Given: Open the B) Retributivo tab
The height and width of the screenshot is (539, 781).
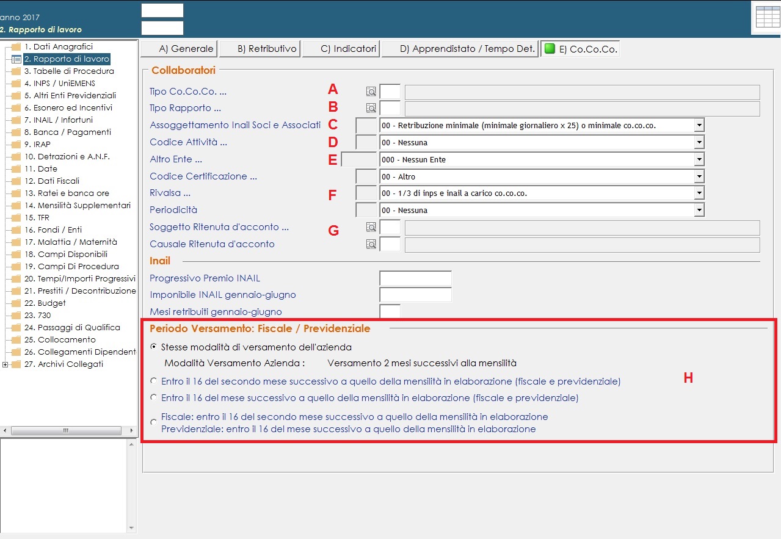Looking at the screenshot, I should (x=260, y=49).
